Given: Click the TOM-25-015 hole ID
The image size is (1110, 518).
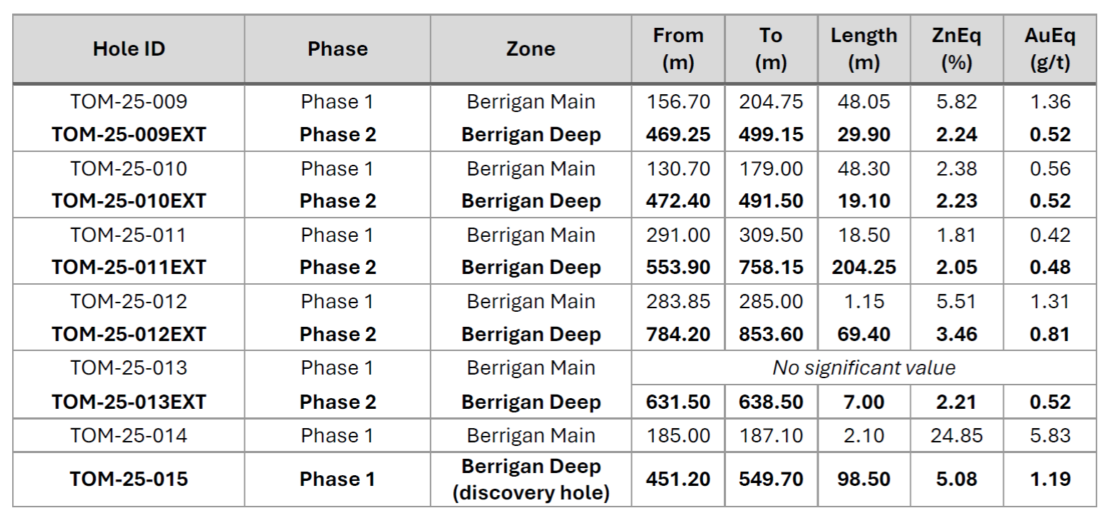Looking at the screenshot, I should [x=129, y=479].
